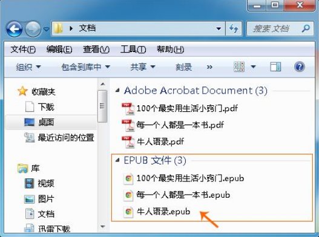The image size is (319, 237).
Task: Click PDF icon of 每一个人都是一本书.pdf
Action: (x=128, y=125)
